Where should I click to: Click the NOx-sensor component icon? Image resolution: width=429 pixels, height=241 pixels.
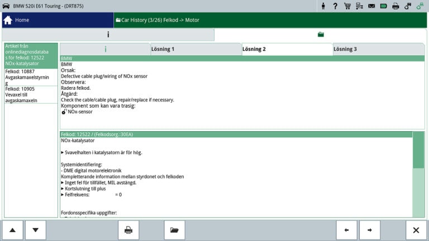(x=64, y=112)
